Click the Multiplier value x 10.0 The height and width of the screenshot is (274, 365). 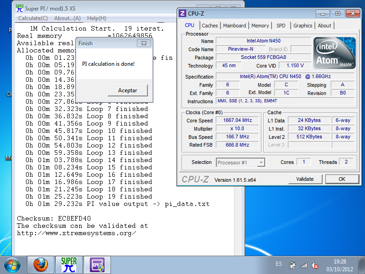[x=237, y=128]
